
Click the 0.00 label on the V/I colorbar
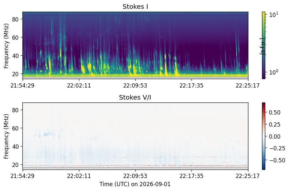(275, 136)
